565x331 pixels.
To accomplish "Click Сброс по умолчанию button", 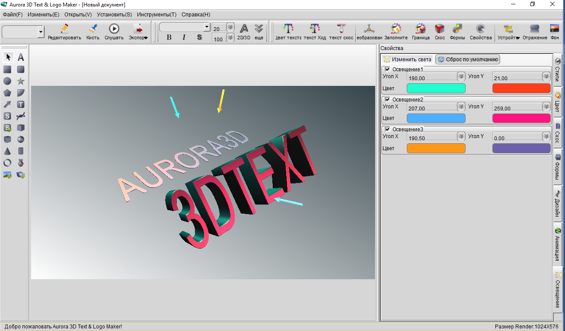I will 468,60.
